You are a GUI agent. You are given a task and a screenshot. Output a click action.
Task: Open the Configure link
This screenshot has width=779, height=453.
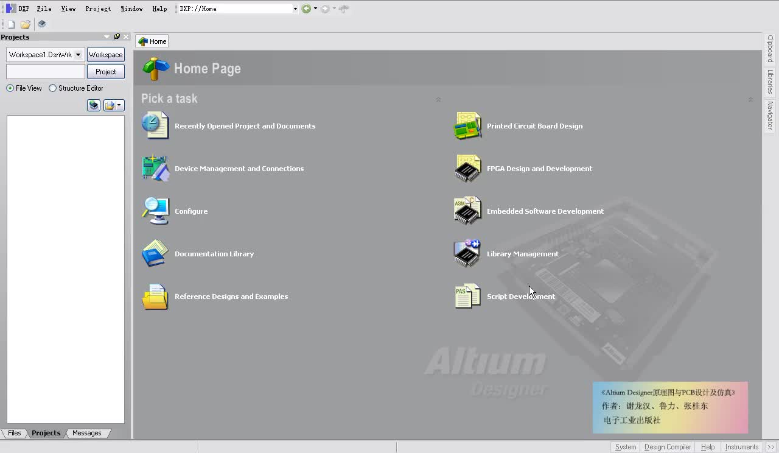coord(191,211)
